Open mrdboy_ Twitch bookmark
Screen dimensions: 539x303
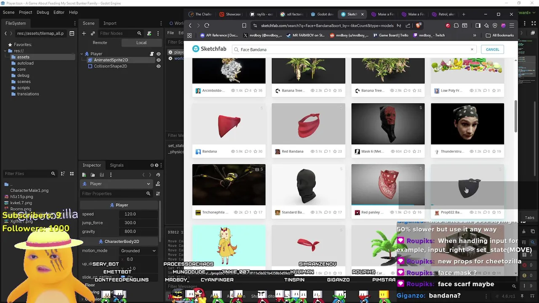[429, 35]
